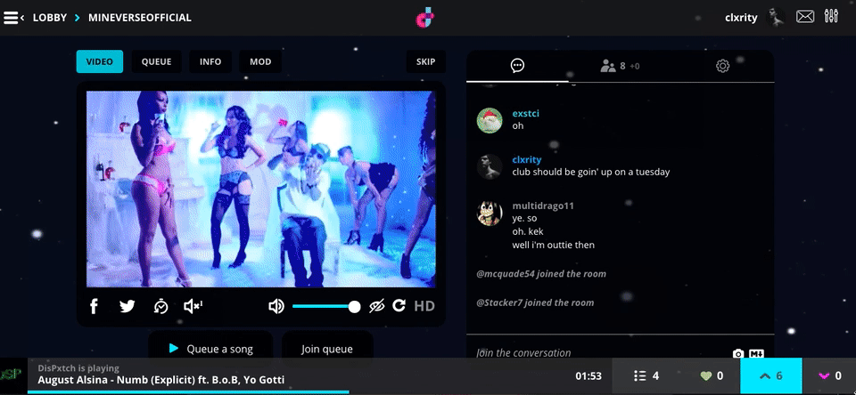The image size is (856, 395).
Task: Share the video on Facebook
Action: (94, 306)
